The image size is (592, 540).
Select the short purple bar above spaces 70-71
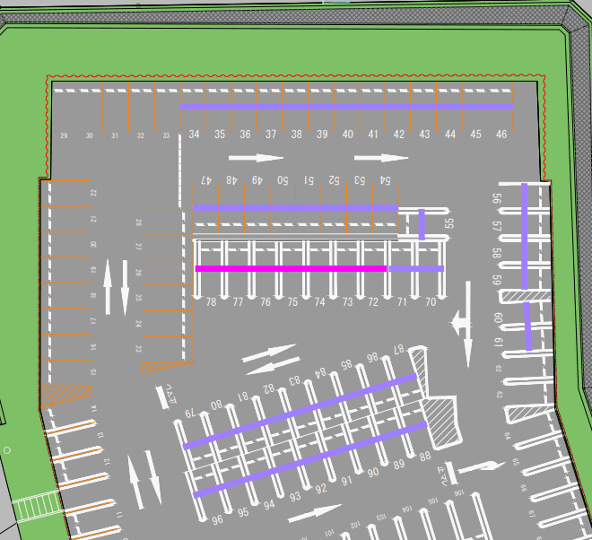tap(415, 268)
